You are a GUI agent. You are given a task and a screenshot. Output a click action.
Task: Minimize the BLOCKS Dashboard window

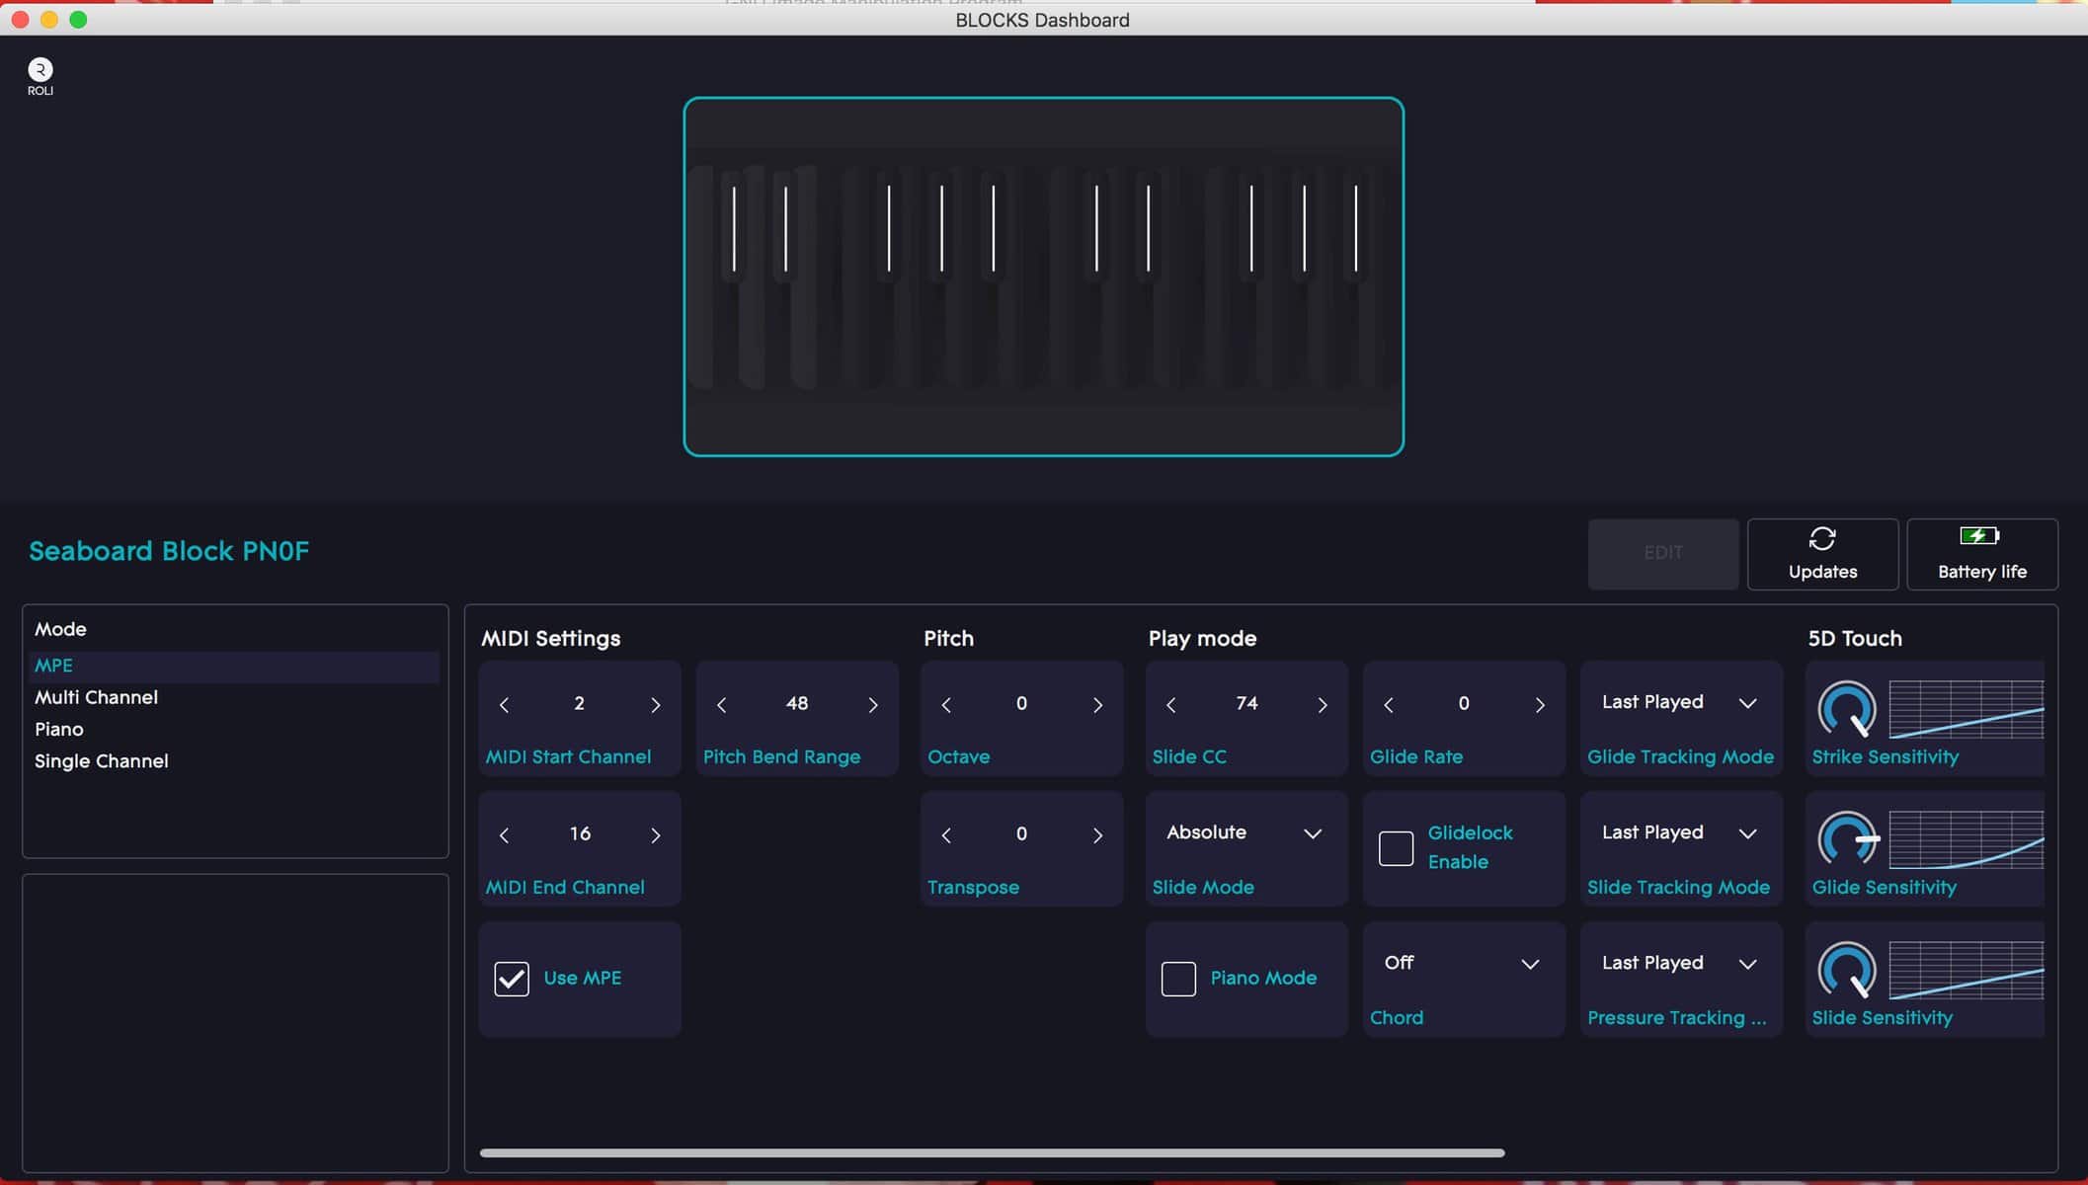tap(49, 20)
